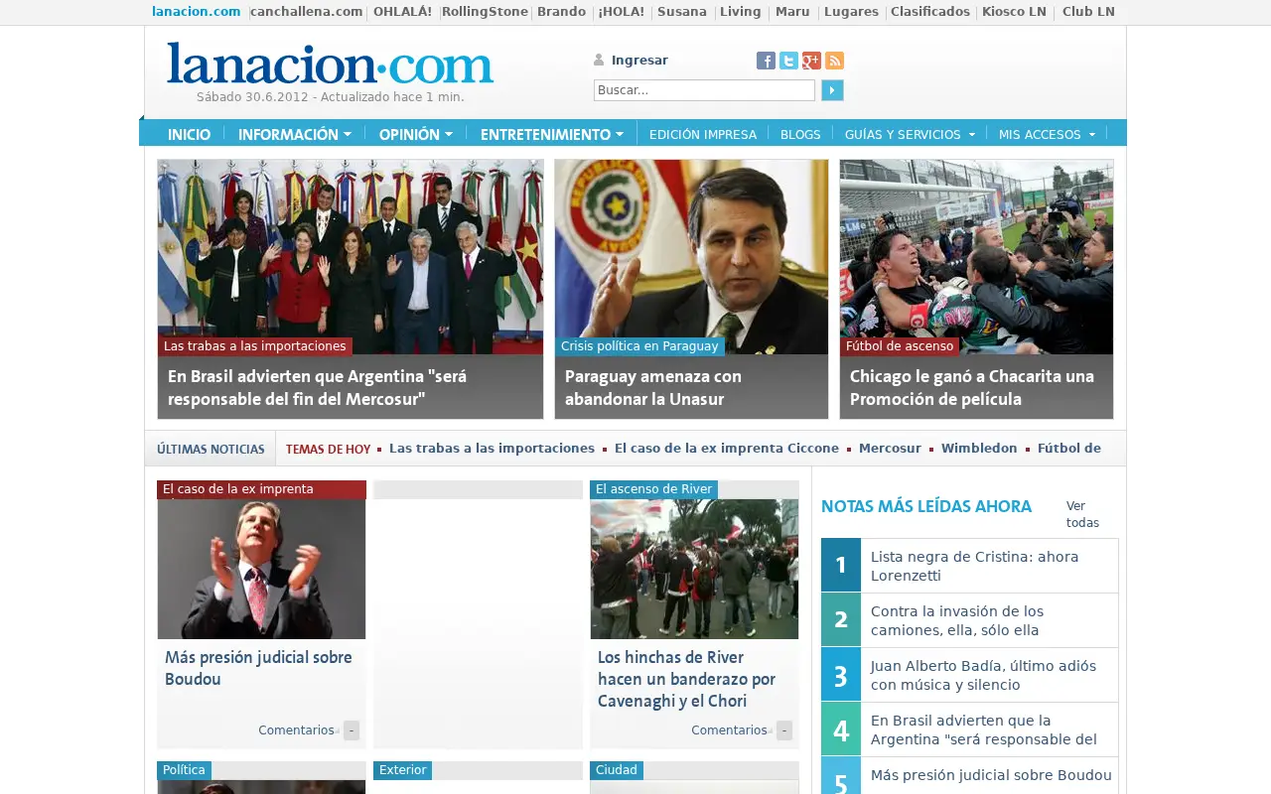Viewport: 1271px width, 794px height.
Task: Open the Kiosco LN link
Action: click(1016, 12)
